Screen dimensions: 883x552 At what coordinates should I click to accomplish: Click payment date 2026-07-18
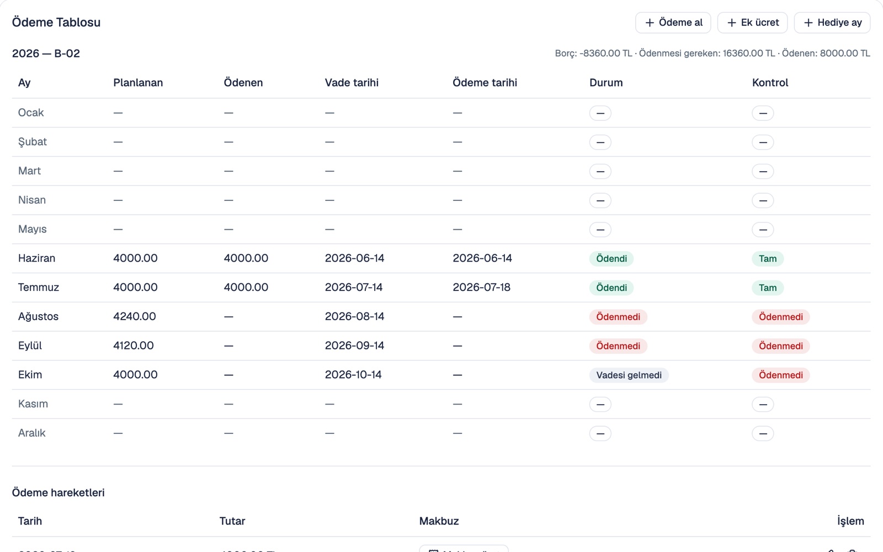(482, 288)
